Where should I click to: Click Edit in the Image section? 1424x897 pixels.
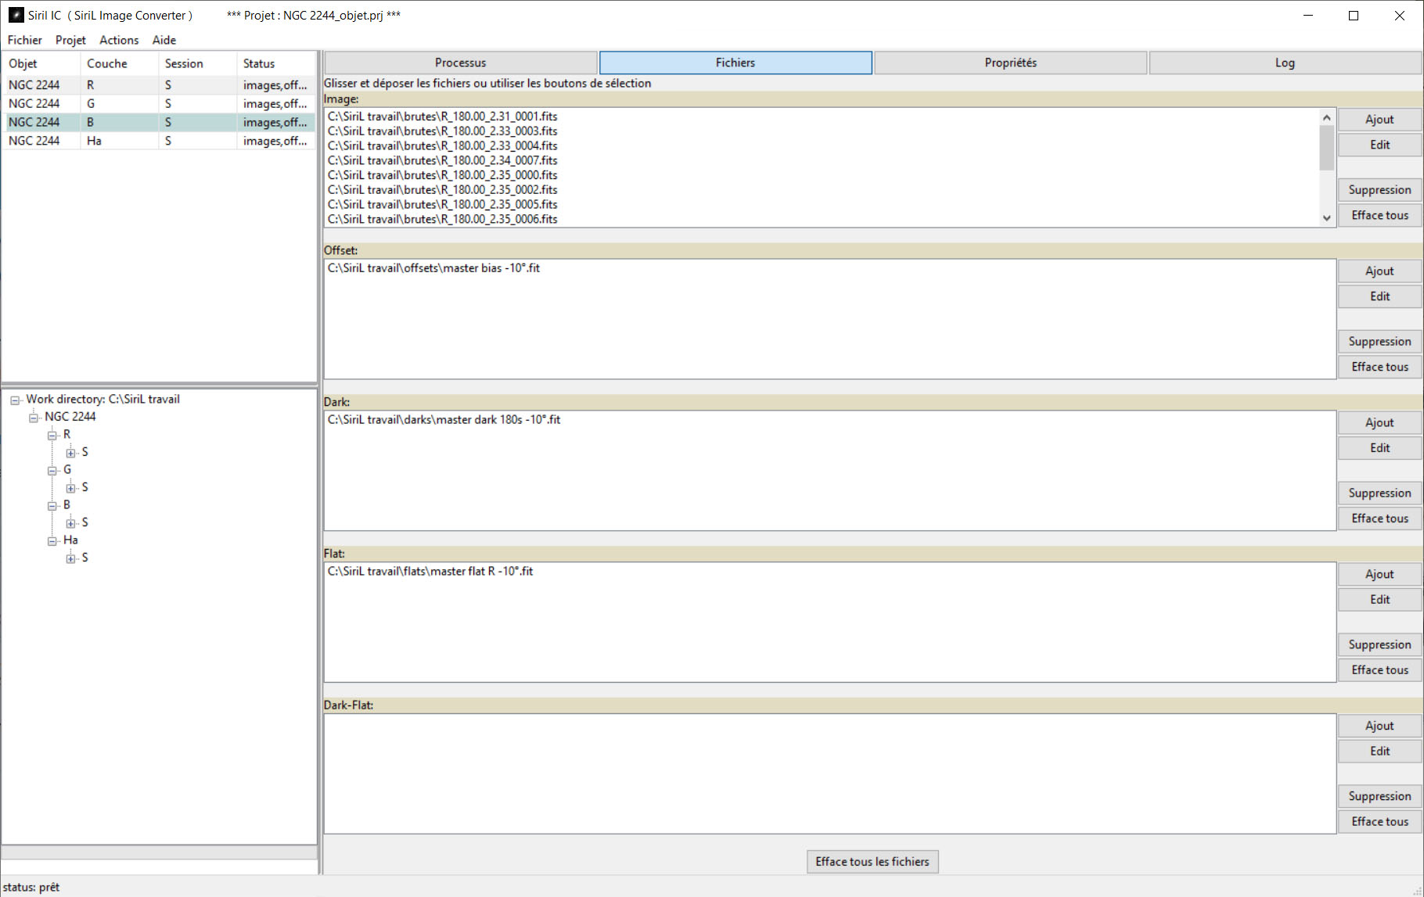(x=1379, y=145)
